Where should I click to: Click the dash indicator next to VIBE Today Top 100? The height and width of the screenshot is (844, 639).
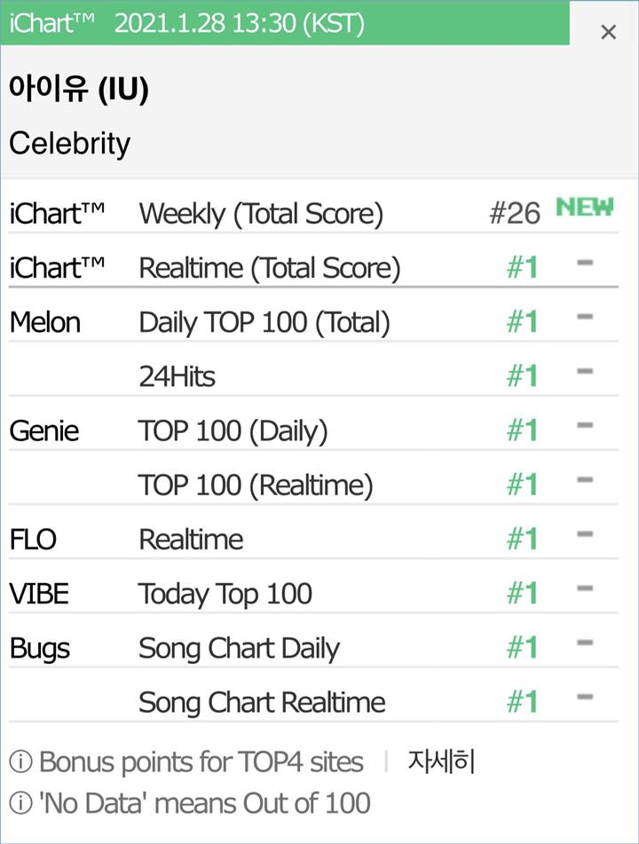click(583, 588)
